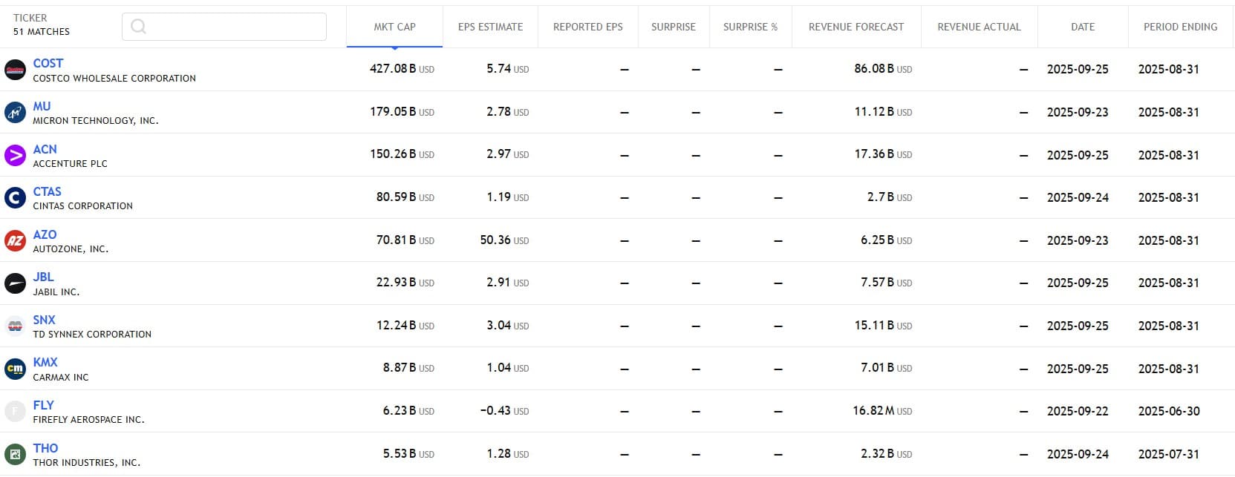
Task: Click the Thor Industries green logo icon
Action: (x=15, y=454)
